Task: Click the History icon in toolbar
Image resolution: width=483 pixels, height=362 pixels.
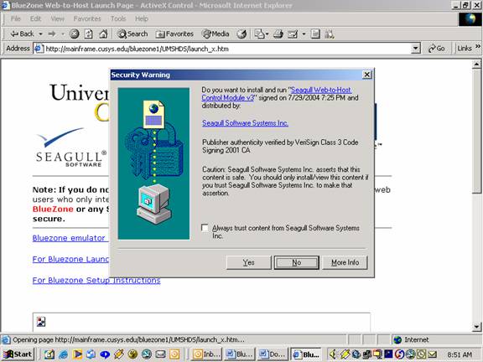Action: pyautogui.click(x=241, y=34)
